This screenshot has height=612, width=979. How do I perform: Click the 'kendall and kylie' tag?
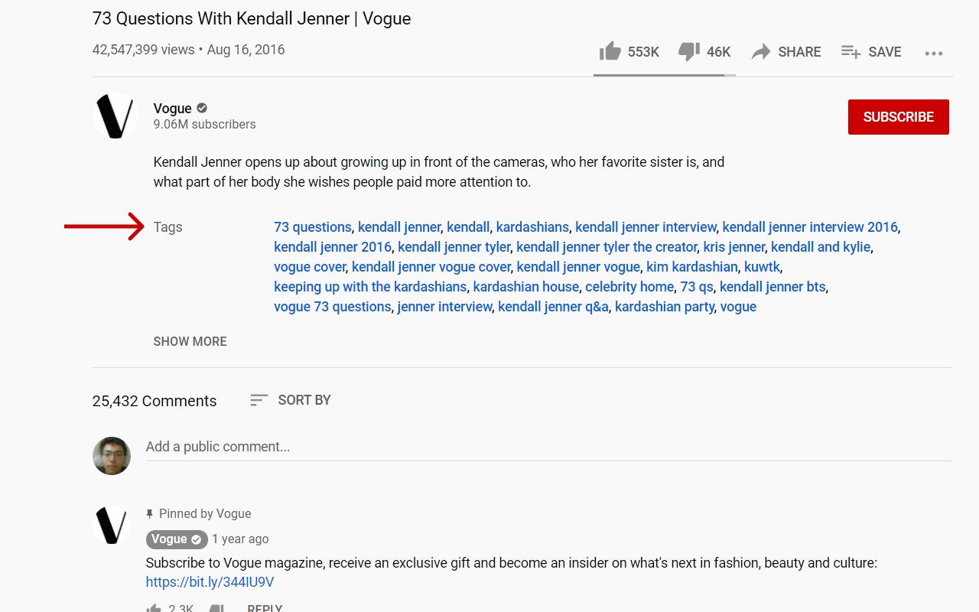[x=820, y=247]
